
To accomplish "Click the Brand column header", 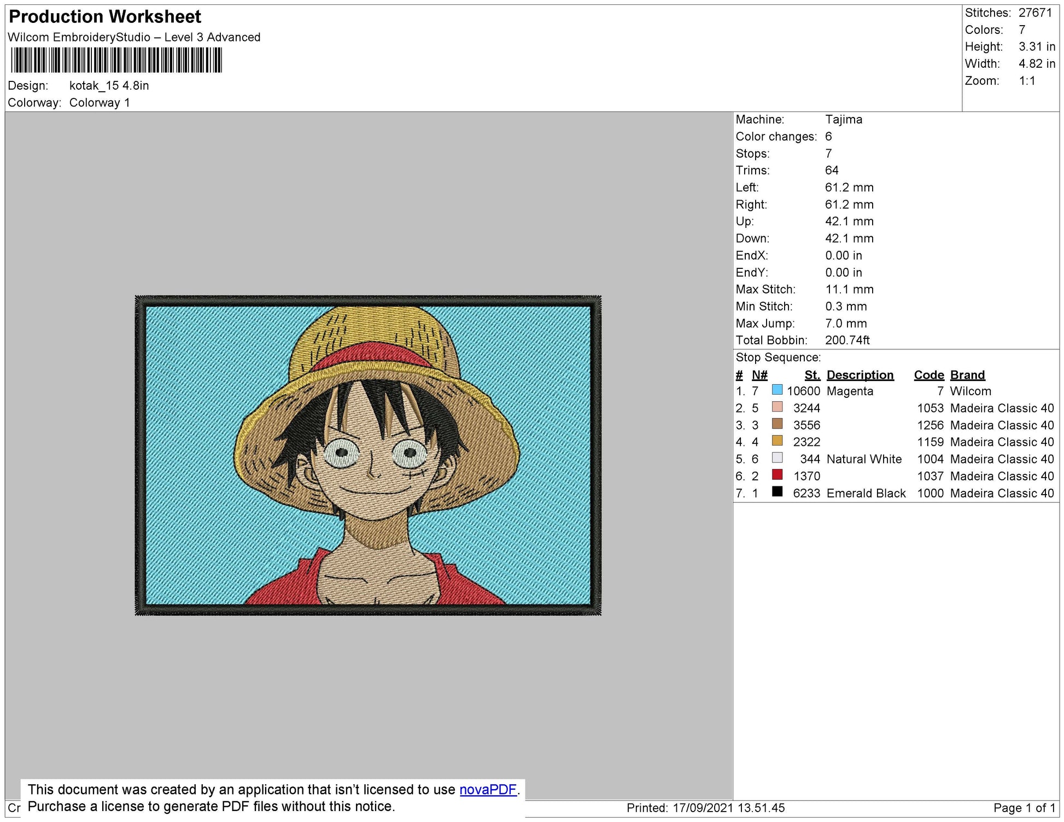I will 967,375.
